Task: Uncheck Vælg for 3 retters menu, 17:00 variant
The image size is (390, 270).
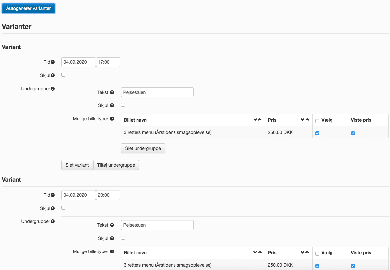Action: [317, 133]
